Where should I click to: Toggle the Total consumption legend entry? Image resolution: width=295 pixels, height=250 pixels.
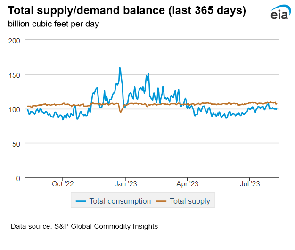[x=113, y=201]
